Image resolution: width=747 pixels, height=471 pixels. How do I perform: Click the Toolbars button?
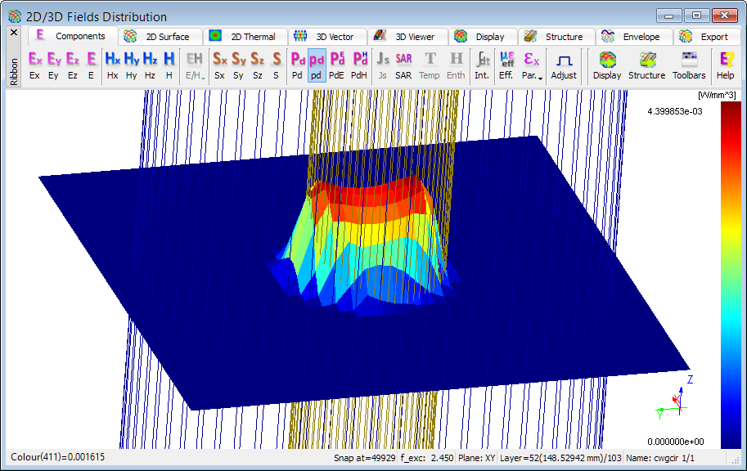click(688, 65)
